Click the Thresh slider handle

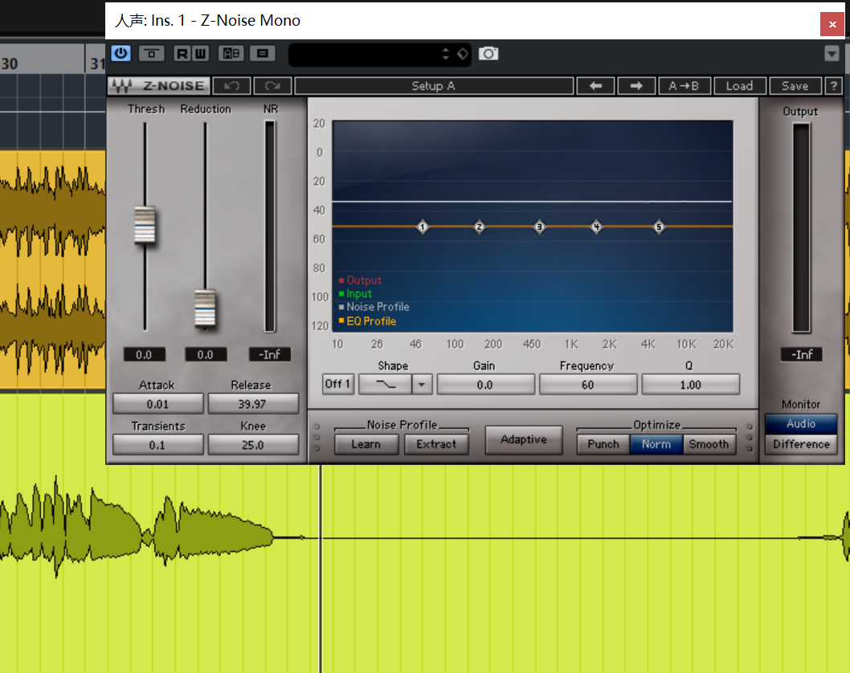pyautogui.click(x=145, y=225)
